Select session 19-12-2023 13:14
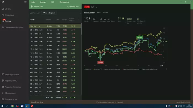The height and width of the screenshot is (108, 193). (x=55, y=34)
